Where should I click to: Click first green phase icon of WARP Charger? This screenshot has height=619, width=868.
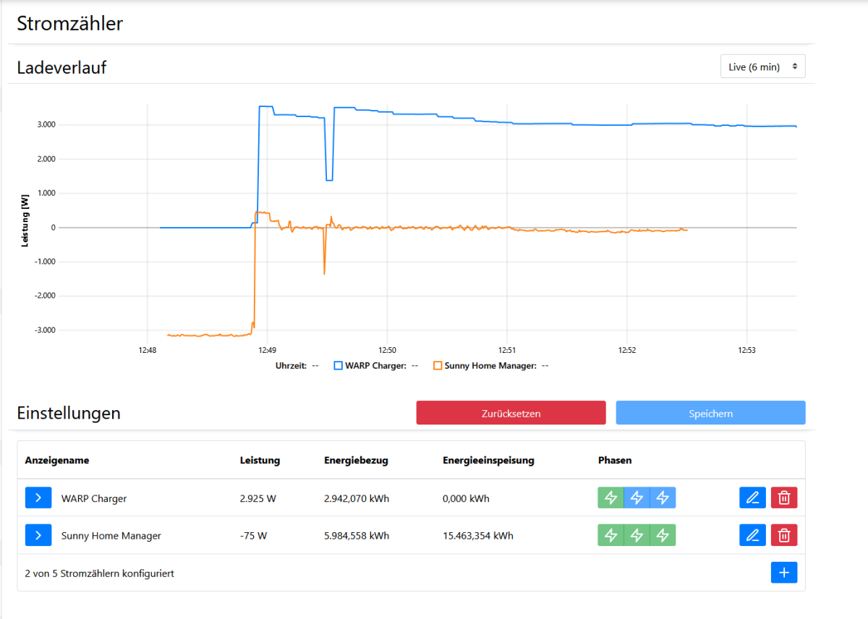click(x=610, y=498)
